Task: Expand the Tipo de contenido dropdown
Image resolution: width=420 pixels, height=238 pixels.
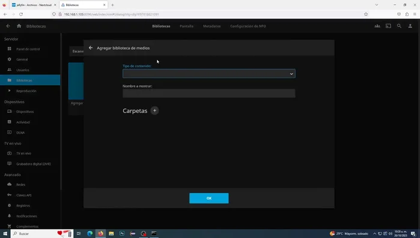Action: pyautogui.click(x=209, y=74)
